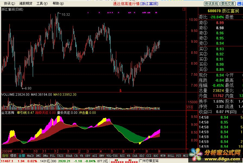Click the MA5:36194.00 volume label

pyautogui.click(x=41, y=95)
